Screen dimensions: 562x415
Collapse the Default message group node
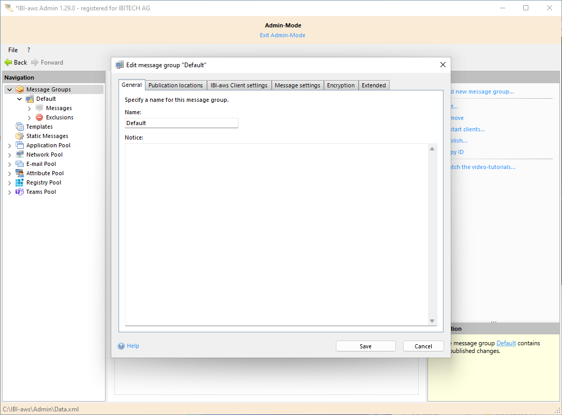(x=20, y=99)
